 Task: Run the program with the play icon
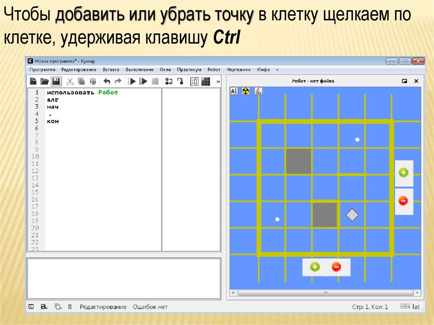(132, 81)
